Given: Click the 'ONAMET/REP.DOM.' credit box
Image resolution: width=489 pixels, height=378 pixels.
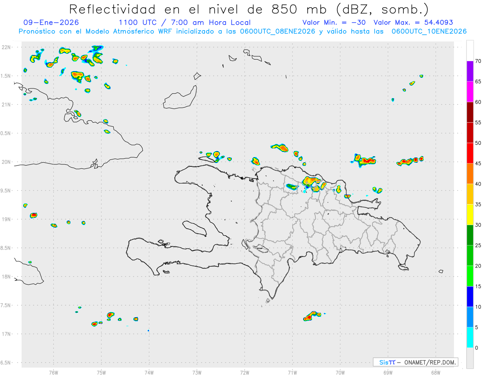Looking at the screenshot, I should [x=416, y=362].
